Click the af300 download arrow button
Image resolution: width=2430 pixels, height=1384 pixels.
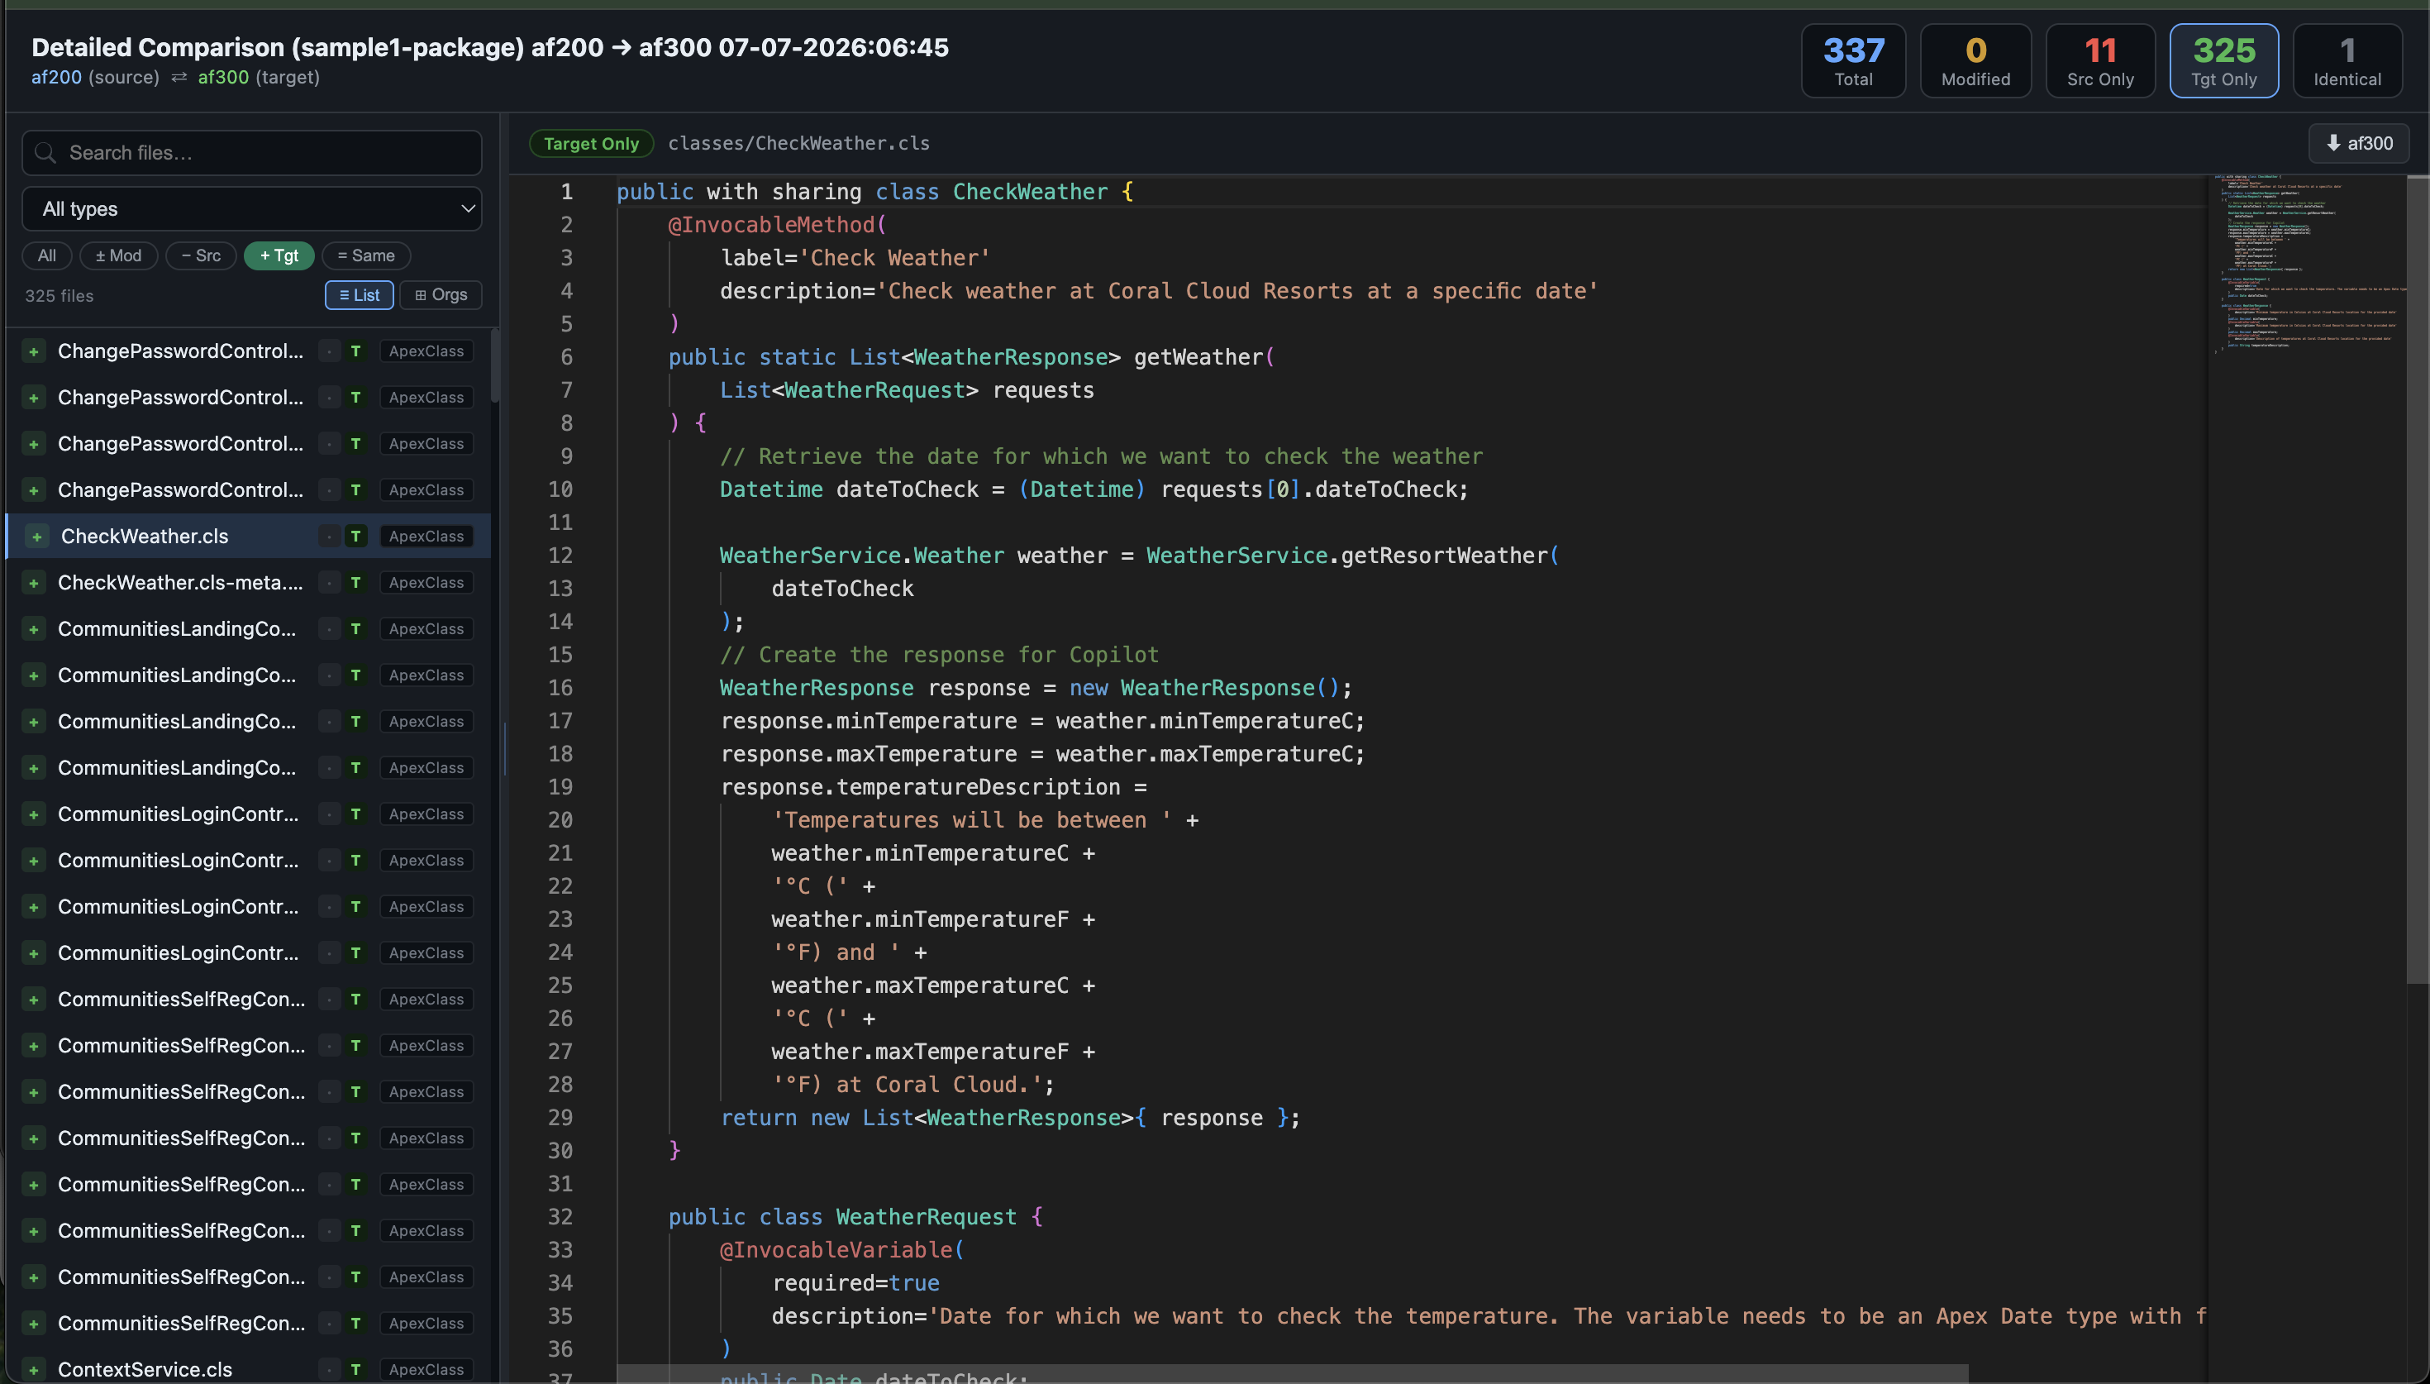(2359, 144)
